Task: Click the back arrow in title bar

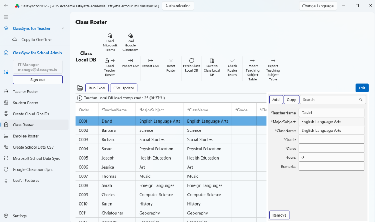Action: (x=6, y=6)
